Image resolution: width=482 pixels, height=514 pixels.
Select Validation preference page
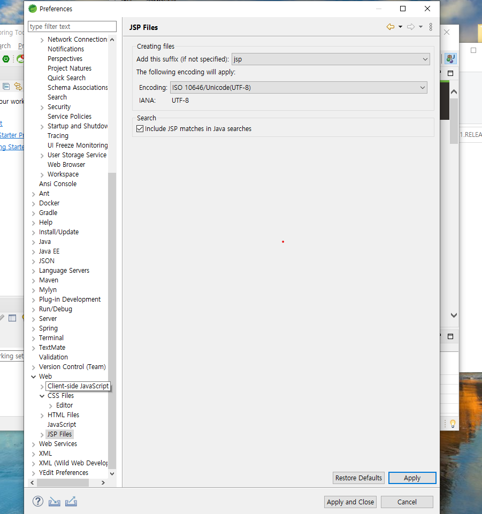point(53,357)
